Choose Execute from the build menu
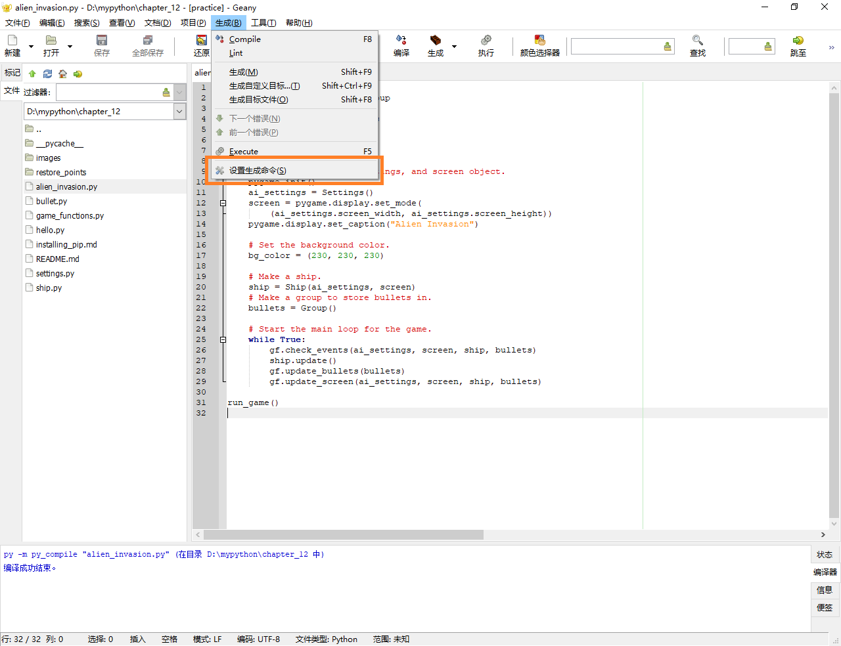The width and height of the screenshot is (841, 646). click(x=295, y=152)
